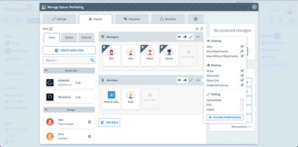Click the home icon above Managers
The height and width of the screenshot is (147, 298).
tap(197, 29)
